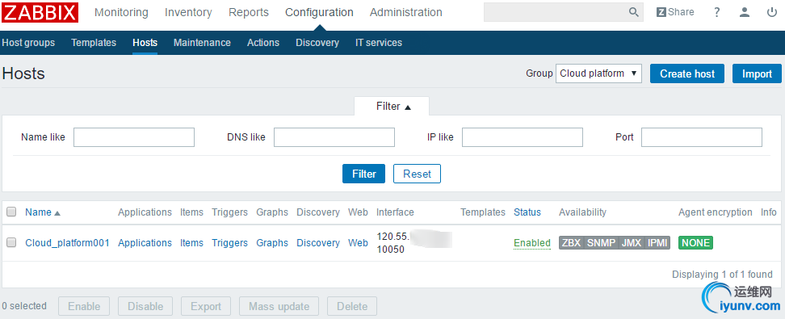This screenshot has width=785, height=319.
Task: Click the Zabbix logo
Action: [40, 12]
